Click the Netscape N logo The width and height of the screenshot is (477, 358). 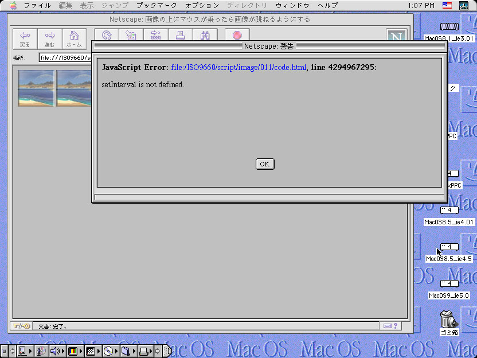click(396, 35)
